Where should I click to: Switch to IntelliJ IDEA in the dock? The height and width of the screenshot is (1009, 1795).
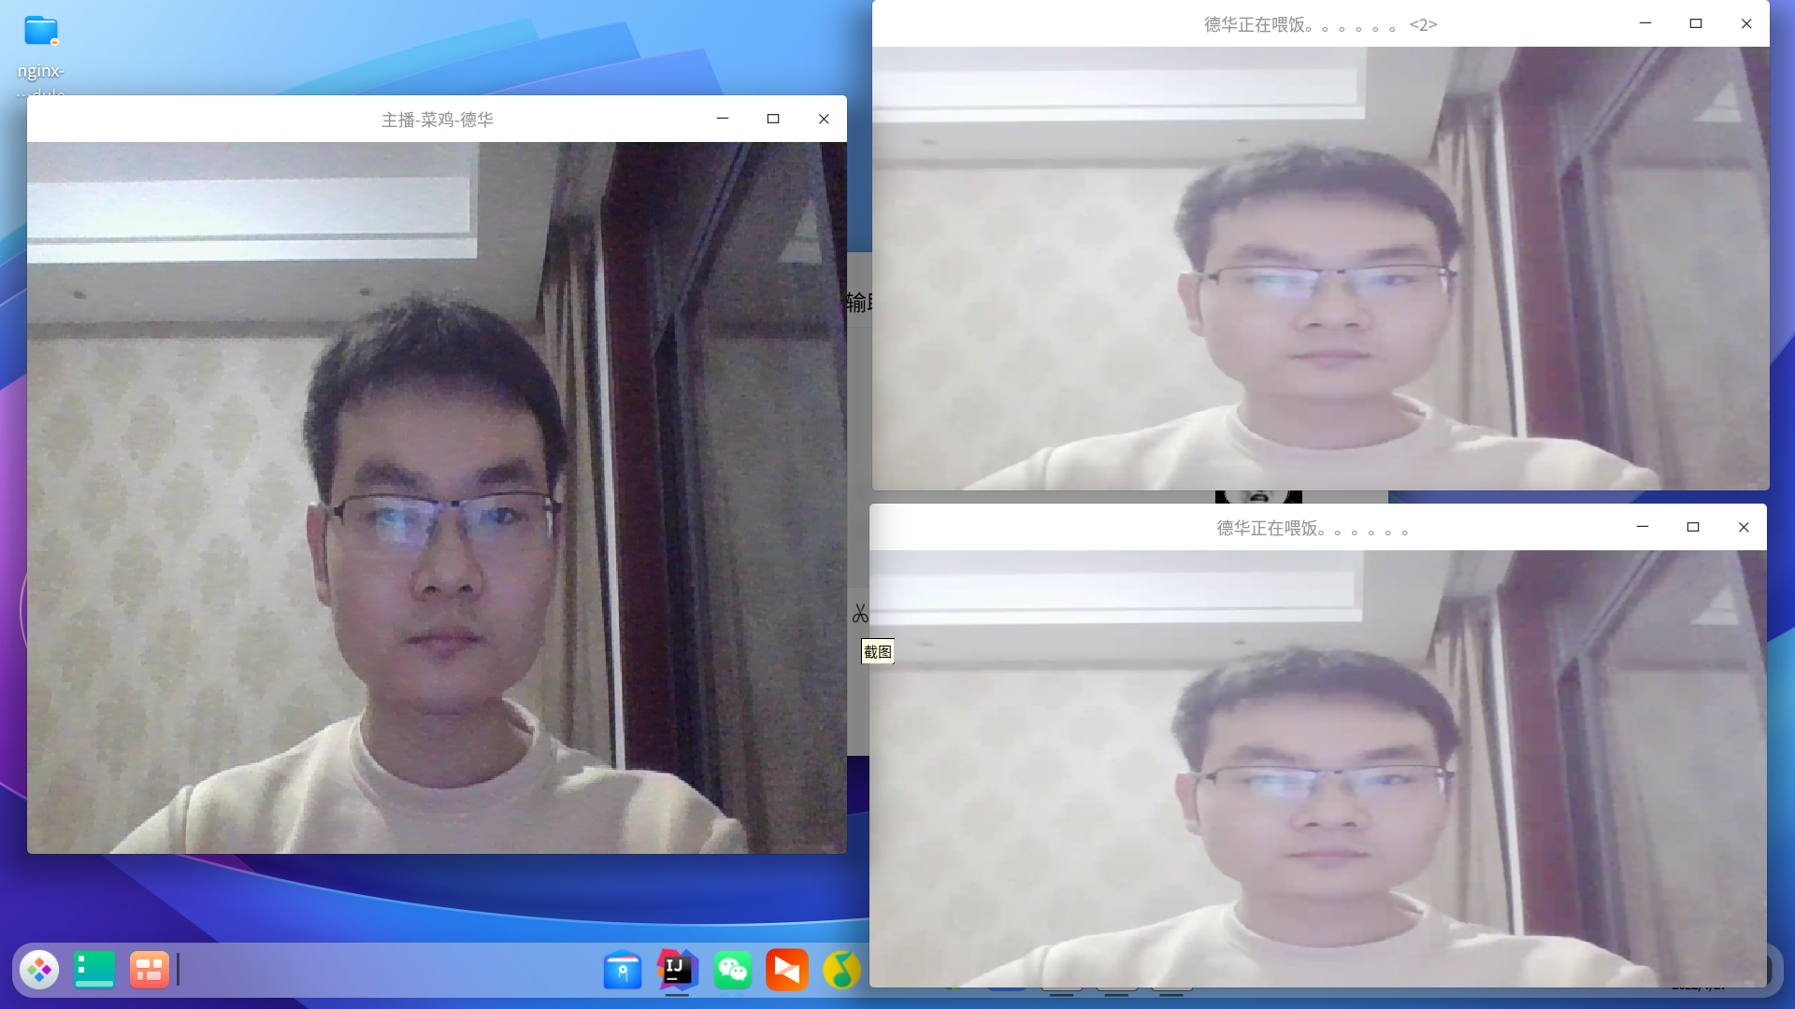[x=677, y=970]
